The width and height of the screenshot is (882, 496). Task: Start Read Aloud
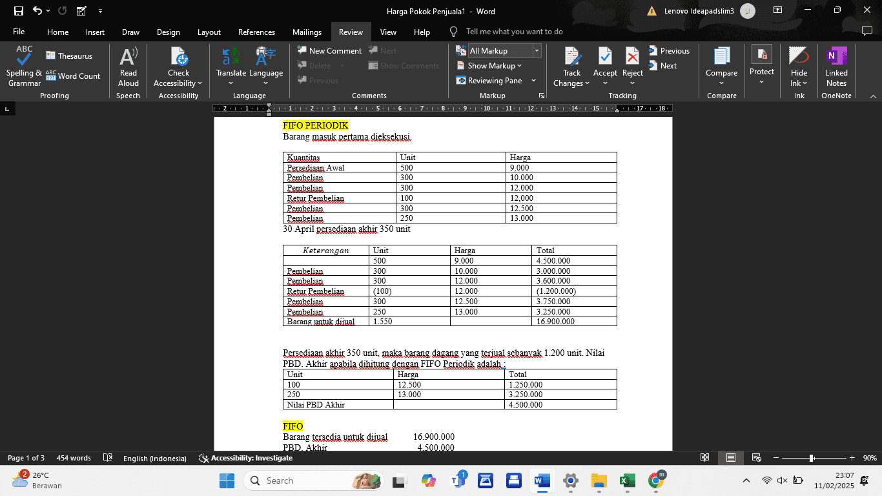[x=128, y=66]
